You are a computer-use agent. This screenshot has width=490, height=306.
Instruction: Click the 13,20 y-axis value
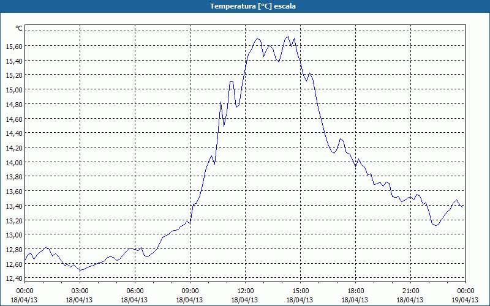14,220
